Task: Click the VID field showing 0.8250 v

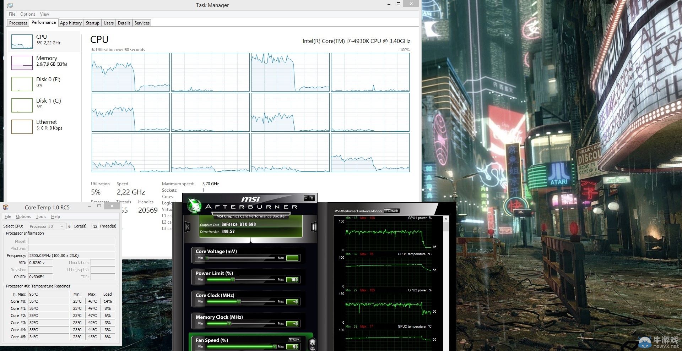Action: click(40, 263)
